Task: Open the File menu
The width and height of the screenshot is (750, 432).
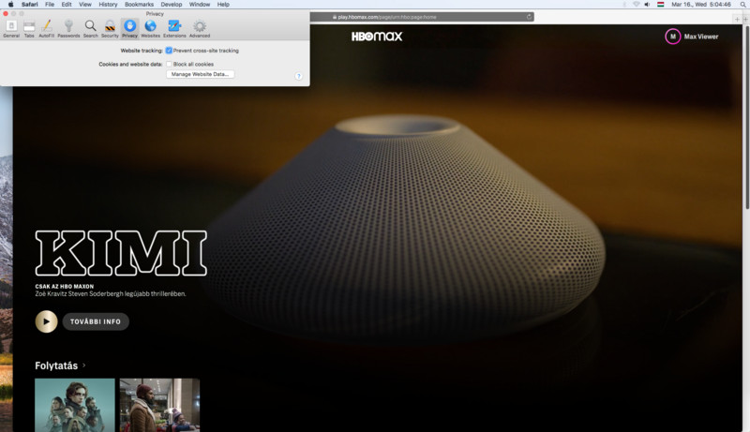Action: (50, 5)
